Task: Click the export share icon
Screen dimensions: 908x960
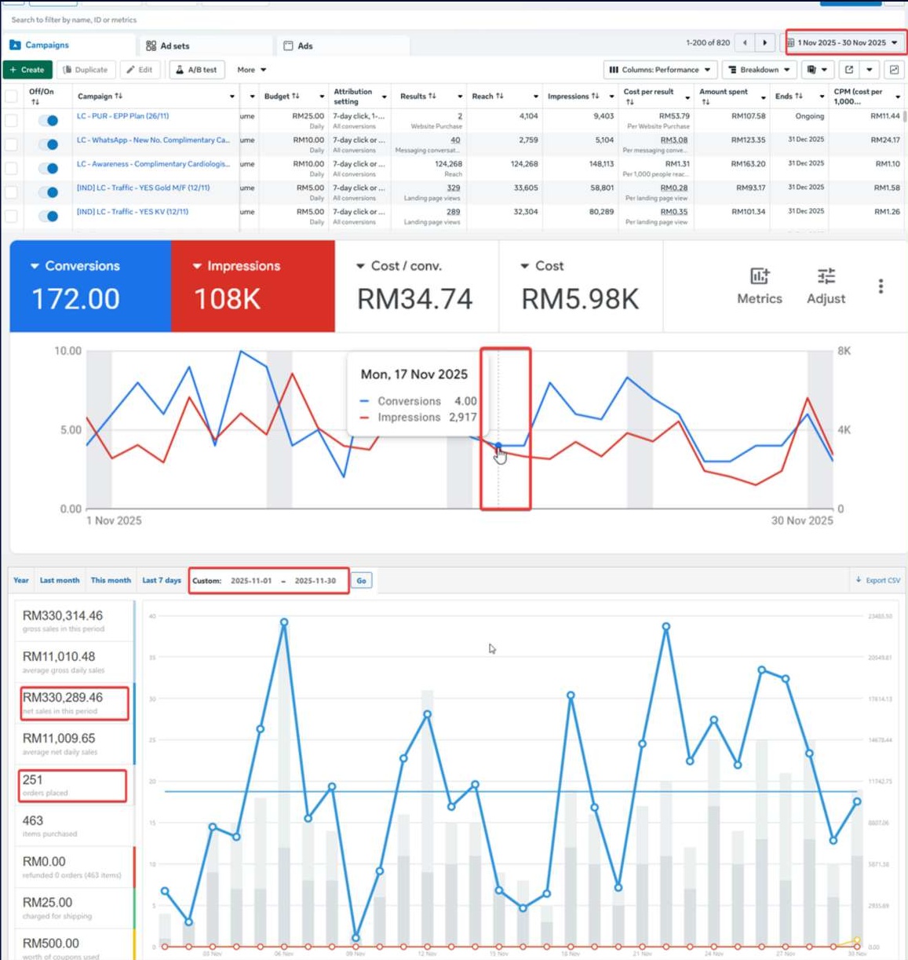Action: [x=848, y=70]
